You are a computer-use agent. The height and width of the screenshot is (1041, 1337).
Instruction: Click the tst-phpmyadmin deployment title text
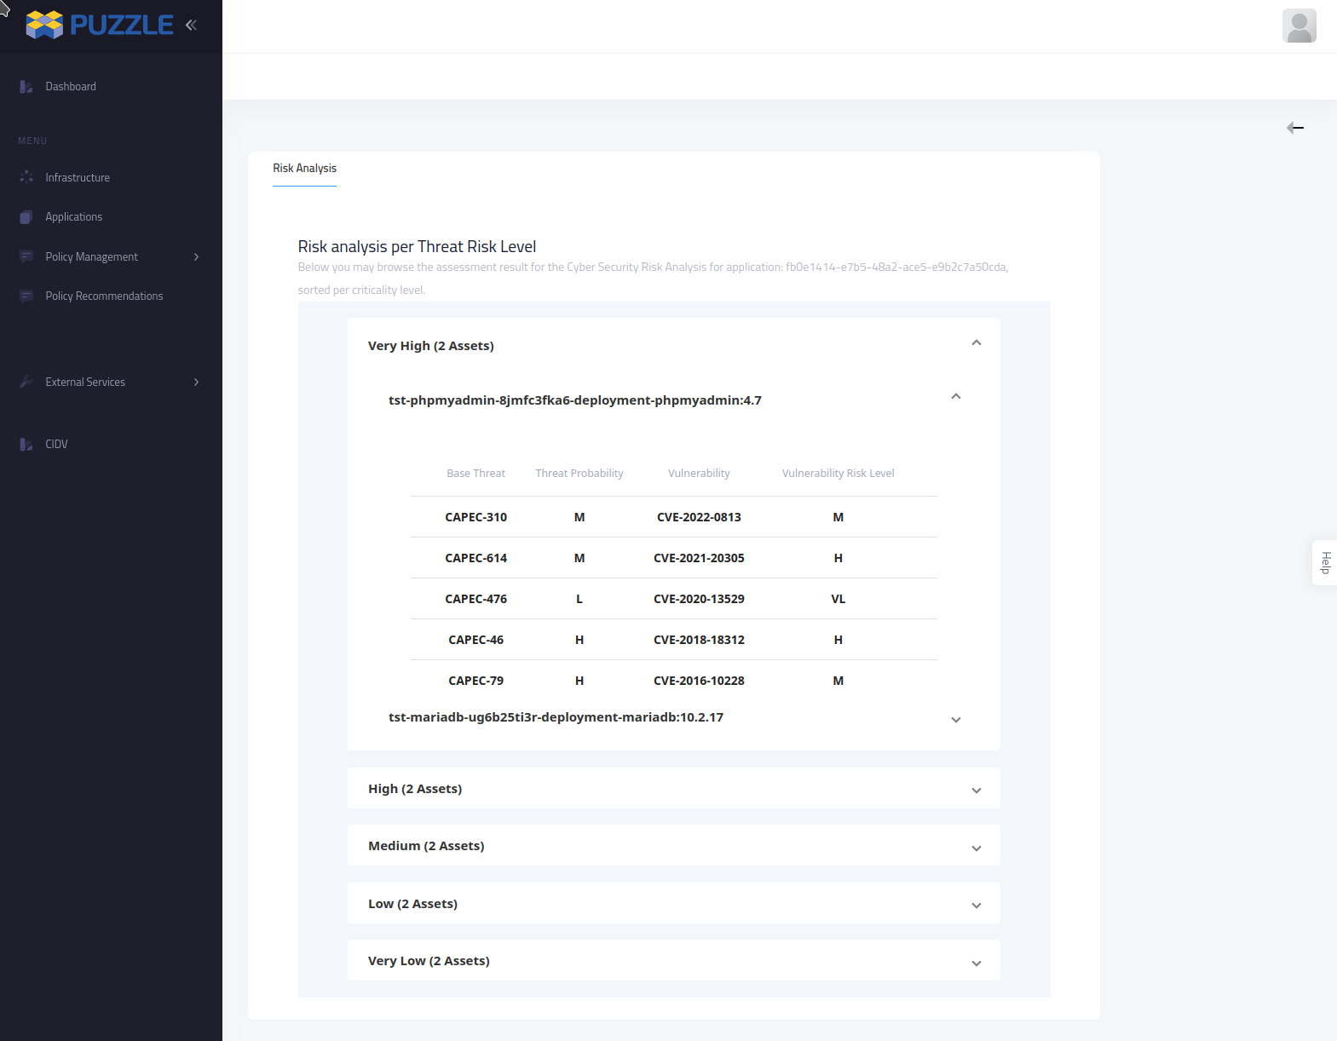tap(575, 400)
